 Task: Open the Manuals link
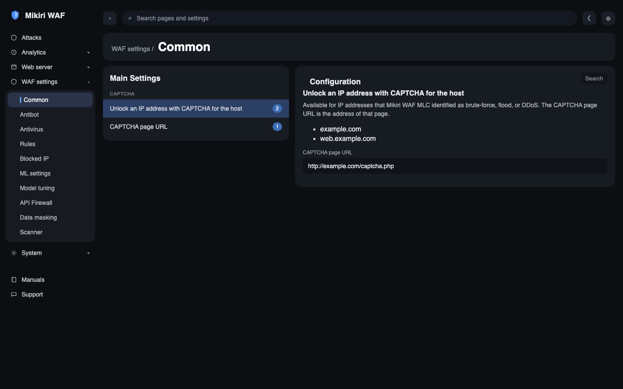point(50,280)
